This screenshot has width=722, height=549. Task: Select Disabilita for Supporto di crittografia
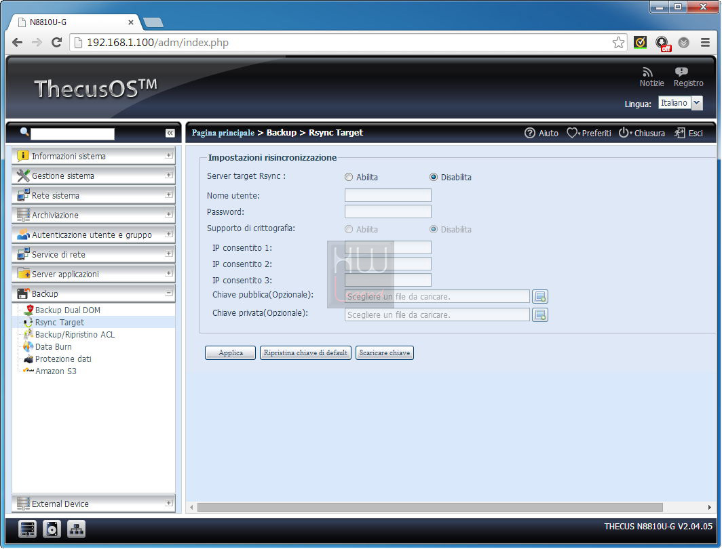pyautogui.click(x=434, y=230)
